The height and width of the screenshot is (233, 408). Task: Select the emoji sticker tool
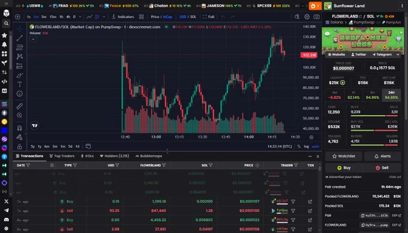point(20,94)
